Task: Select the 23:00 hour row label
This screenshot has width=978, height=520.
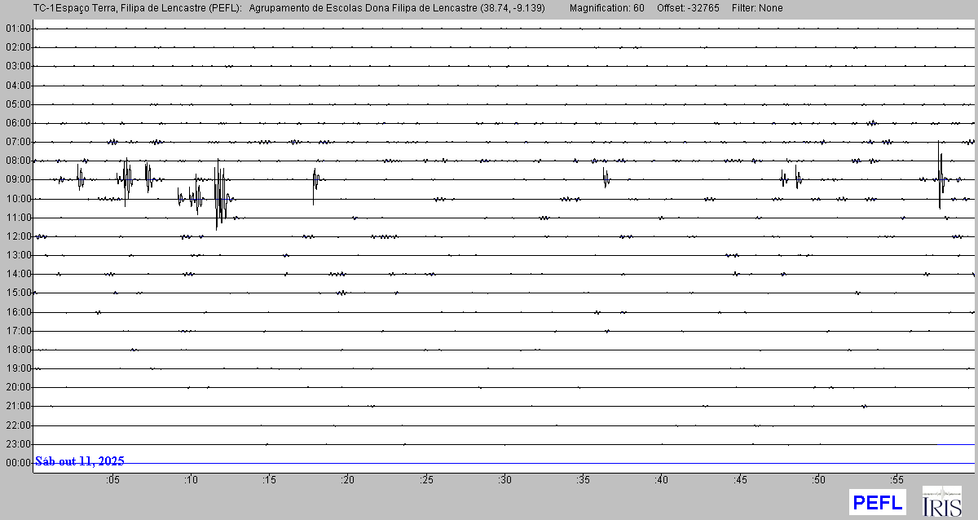Action: pyautogui.click(x=17, y=444)
